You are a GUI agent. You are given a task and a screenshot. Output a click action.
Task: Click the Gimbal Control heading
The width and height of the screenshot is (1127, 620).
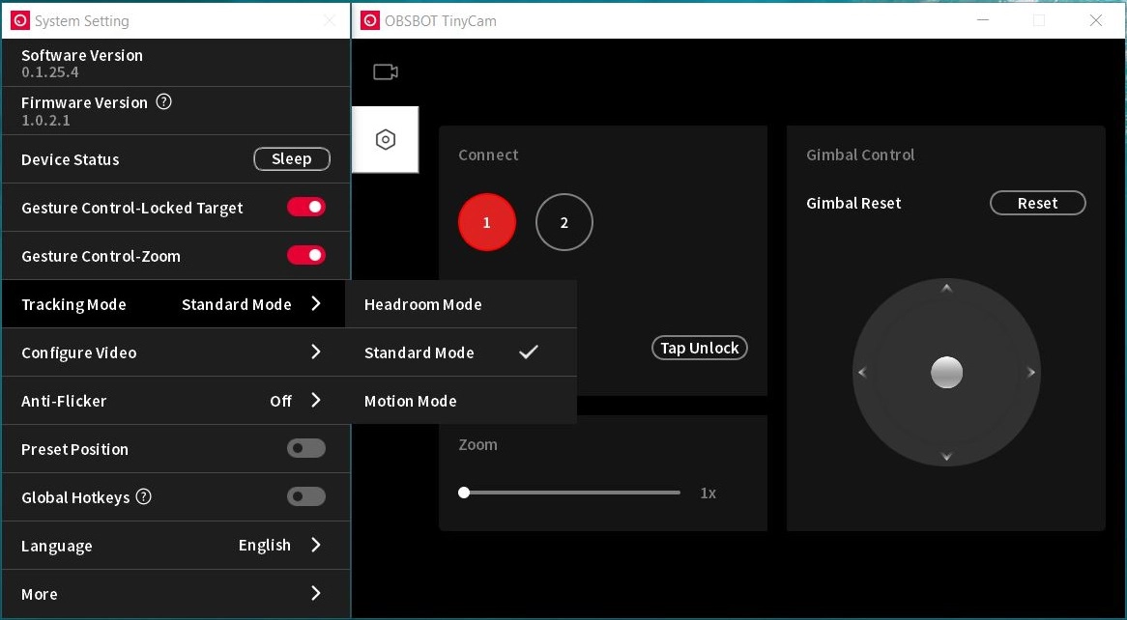coord(860,155)
